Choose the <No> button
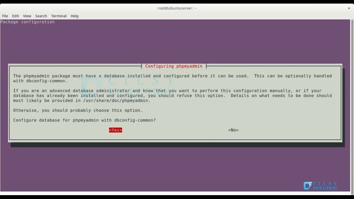This screenshot has height=199, width=354. pos(233,130)
